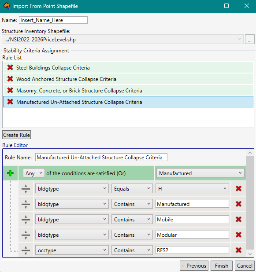Delete the Manufactured Un-Attached Structure rule
Screen dimensions: 256x272
(10, 102)
